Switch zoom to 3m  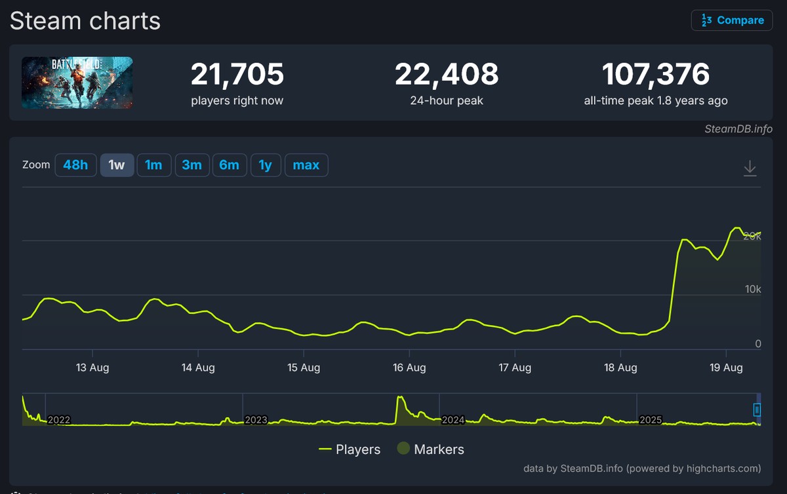tap(192, 165)
